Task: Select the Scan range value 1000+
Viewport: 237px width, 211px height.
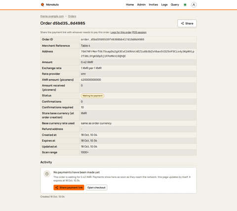Action: coord(84,152)
